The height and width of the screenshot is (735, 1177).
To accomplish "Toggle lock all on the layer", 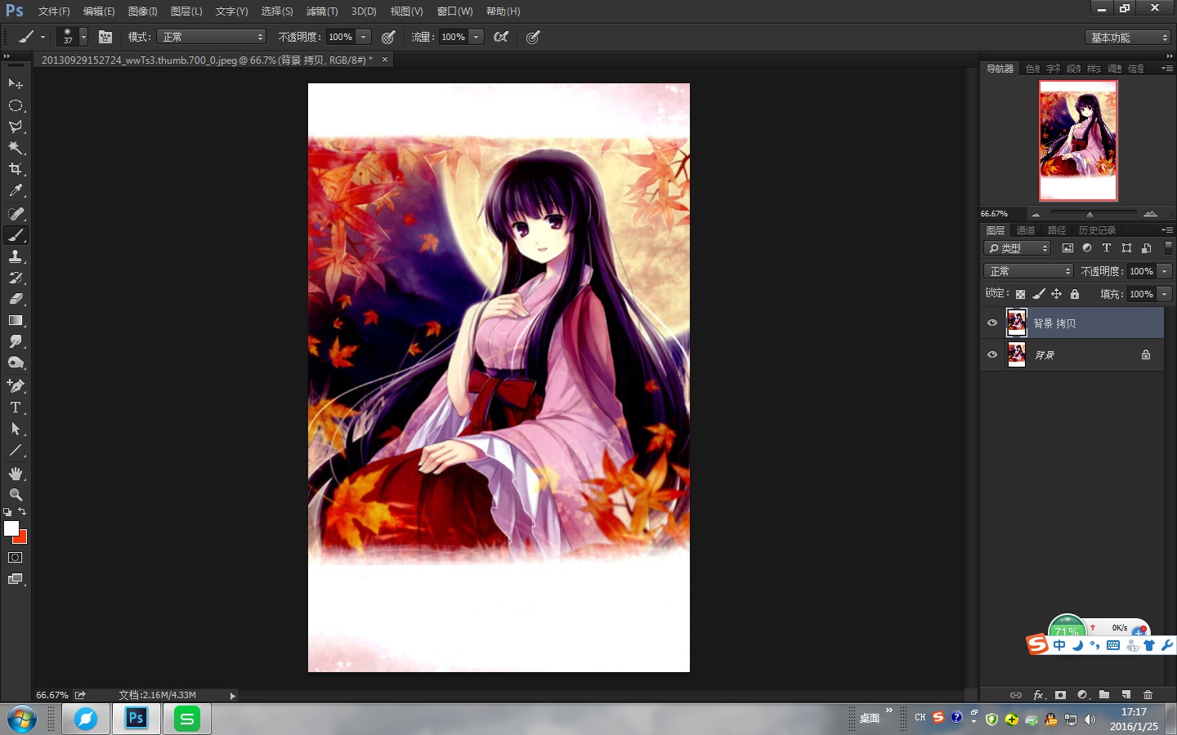I will click(x=1075, y=294).
